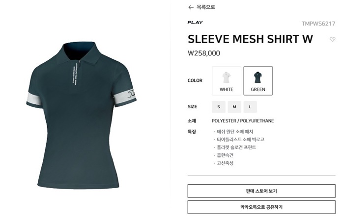Click the 타이틀리스트 소매 빅로고 feature line
344x219 pixels.
pyautogui.click(x=239, y=139)
